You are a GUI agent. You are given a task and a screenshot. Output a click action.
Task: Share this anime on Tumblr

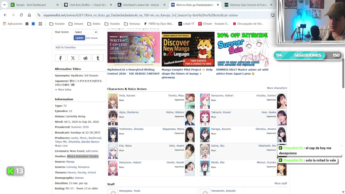pyautogui.click(x=98, y=58)
